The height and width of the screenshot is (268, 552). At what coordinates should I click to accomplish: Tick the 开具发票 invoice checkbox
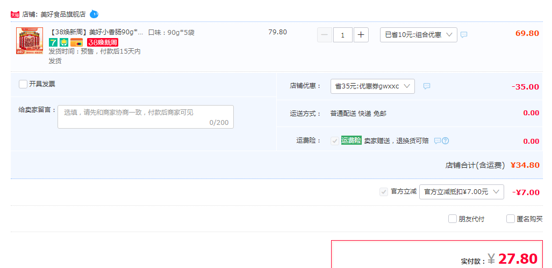point(23,84)
